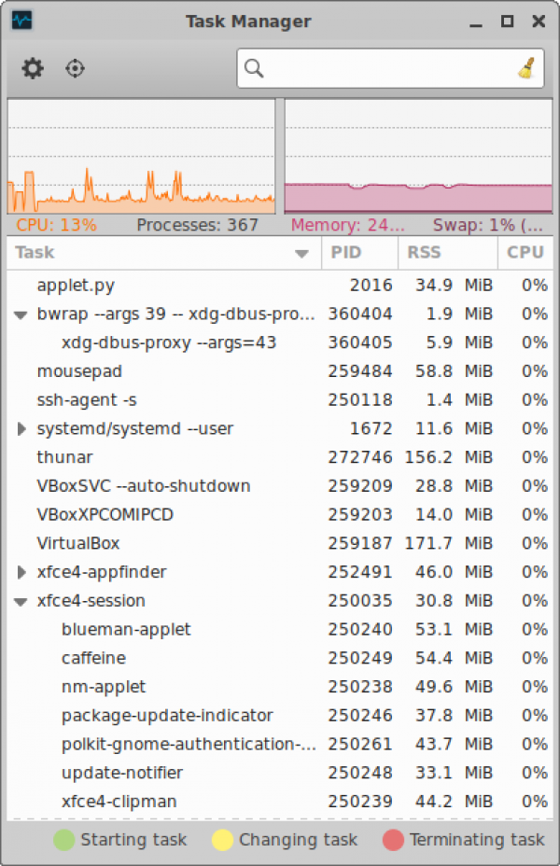The height and width of the screenshot is (866, 560).
Task: Sort processes by PID column
Action: [359, 253]
